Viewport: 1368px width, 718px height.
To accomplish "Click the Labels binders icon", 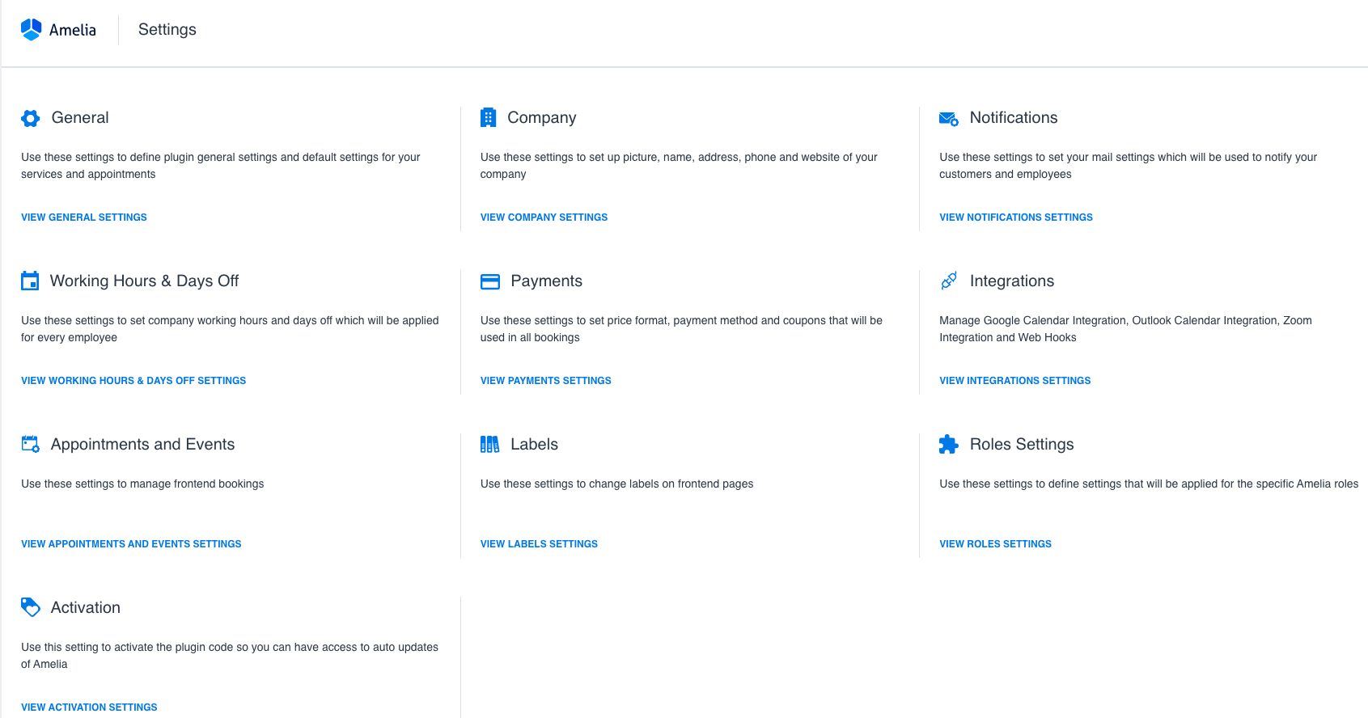I will tap(489, 444).
